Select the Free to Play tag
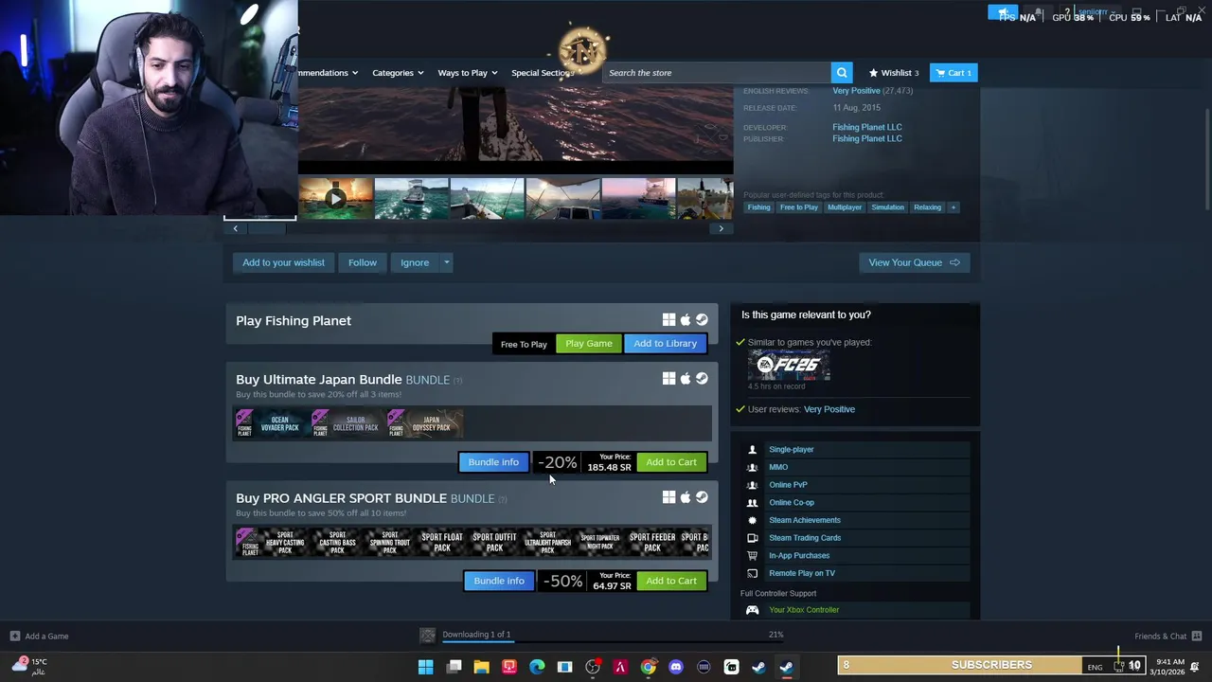This screenshot has height=682, width=1212. (799, 207)
